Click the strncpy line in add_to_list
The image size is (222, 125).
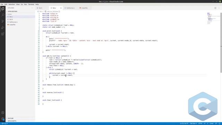[x=66, y=64]
